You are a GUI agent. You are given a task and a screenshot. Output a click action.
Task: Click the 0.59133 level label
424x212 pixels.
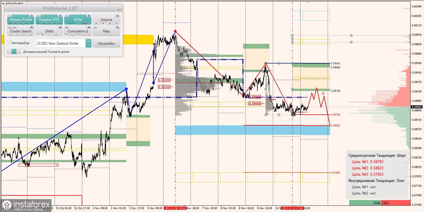click(335, 91)
